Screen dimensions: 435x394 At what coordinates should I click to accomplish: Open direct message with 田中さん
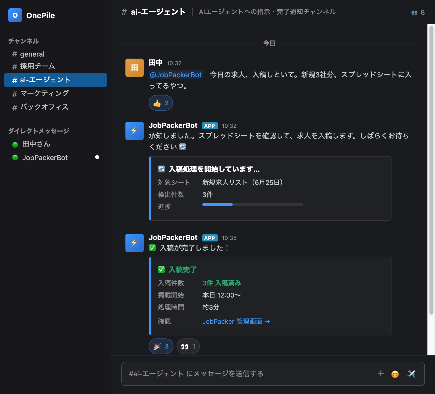pos(56,144)
